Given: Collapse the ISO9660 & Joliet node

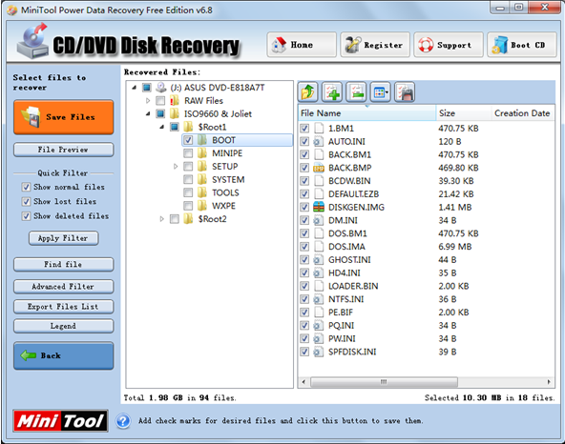Looking at the screenshot, I should 148,113.
